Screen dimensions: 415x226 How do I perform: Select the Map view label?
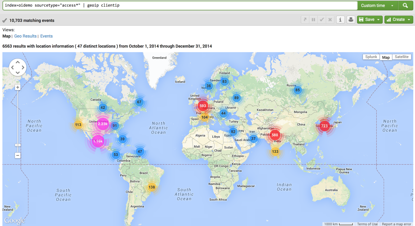(6, 36)
